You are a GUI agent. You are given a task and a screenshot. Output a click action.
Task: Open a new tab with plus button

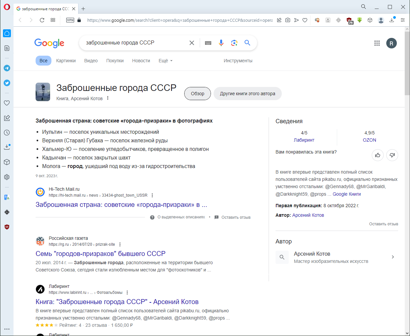pos(83,9)
